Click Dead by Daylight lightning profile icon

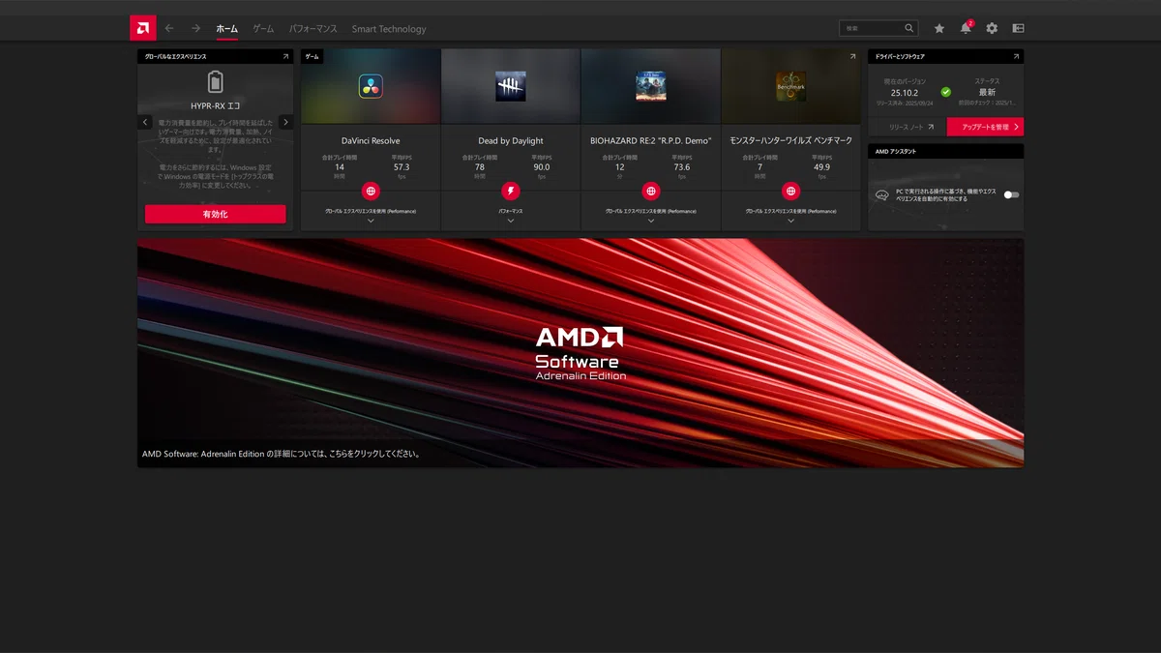[x=511, y=191]
